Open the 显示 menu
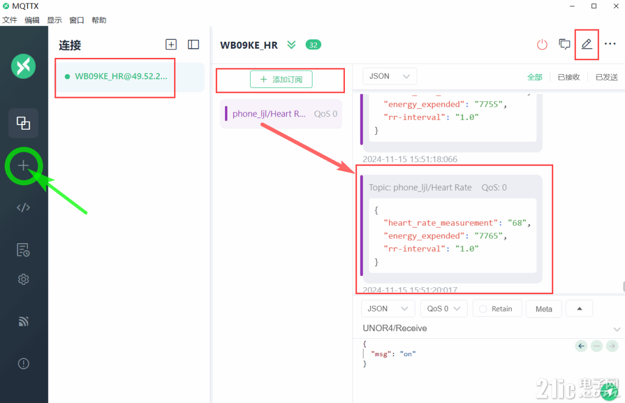Screen dimensions: 625x403 (x=54, y=20)
